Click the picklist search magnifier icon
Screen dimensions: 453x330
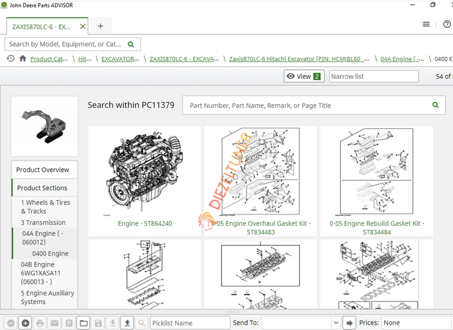[x=142, y=323]
